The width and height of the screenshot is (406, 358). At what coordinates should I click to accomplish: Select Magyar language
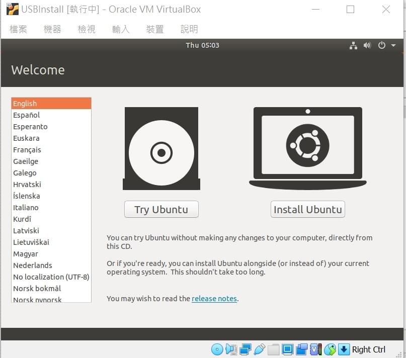coord(51,254)
